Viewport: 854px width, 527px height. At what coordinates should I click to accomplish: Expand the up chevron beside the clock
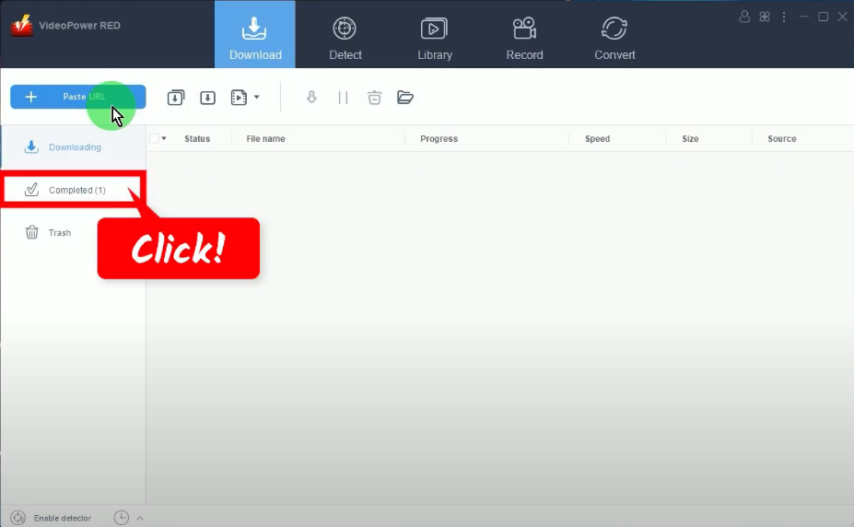point(140,518)
